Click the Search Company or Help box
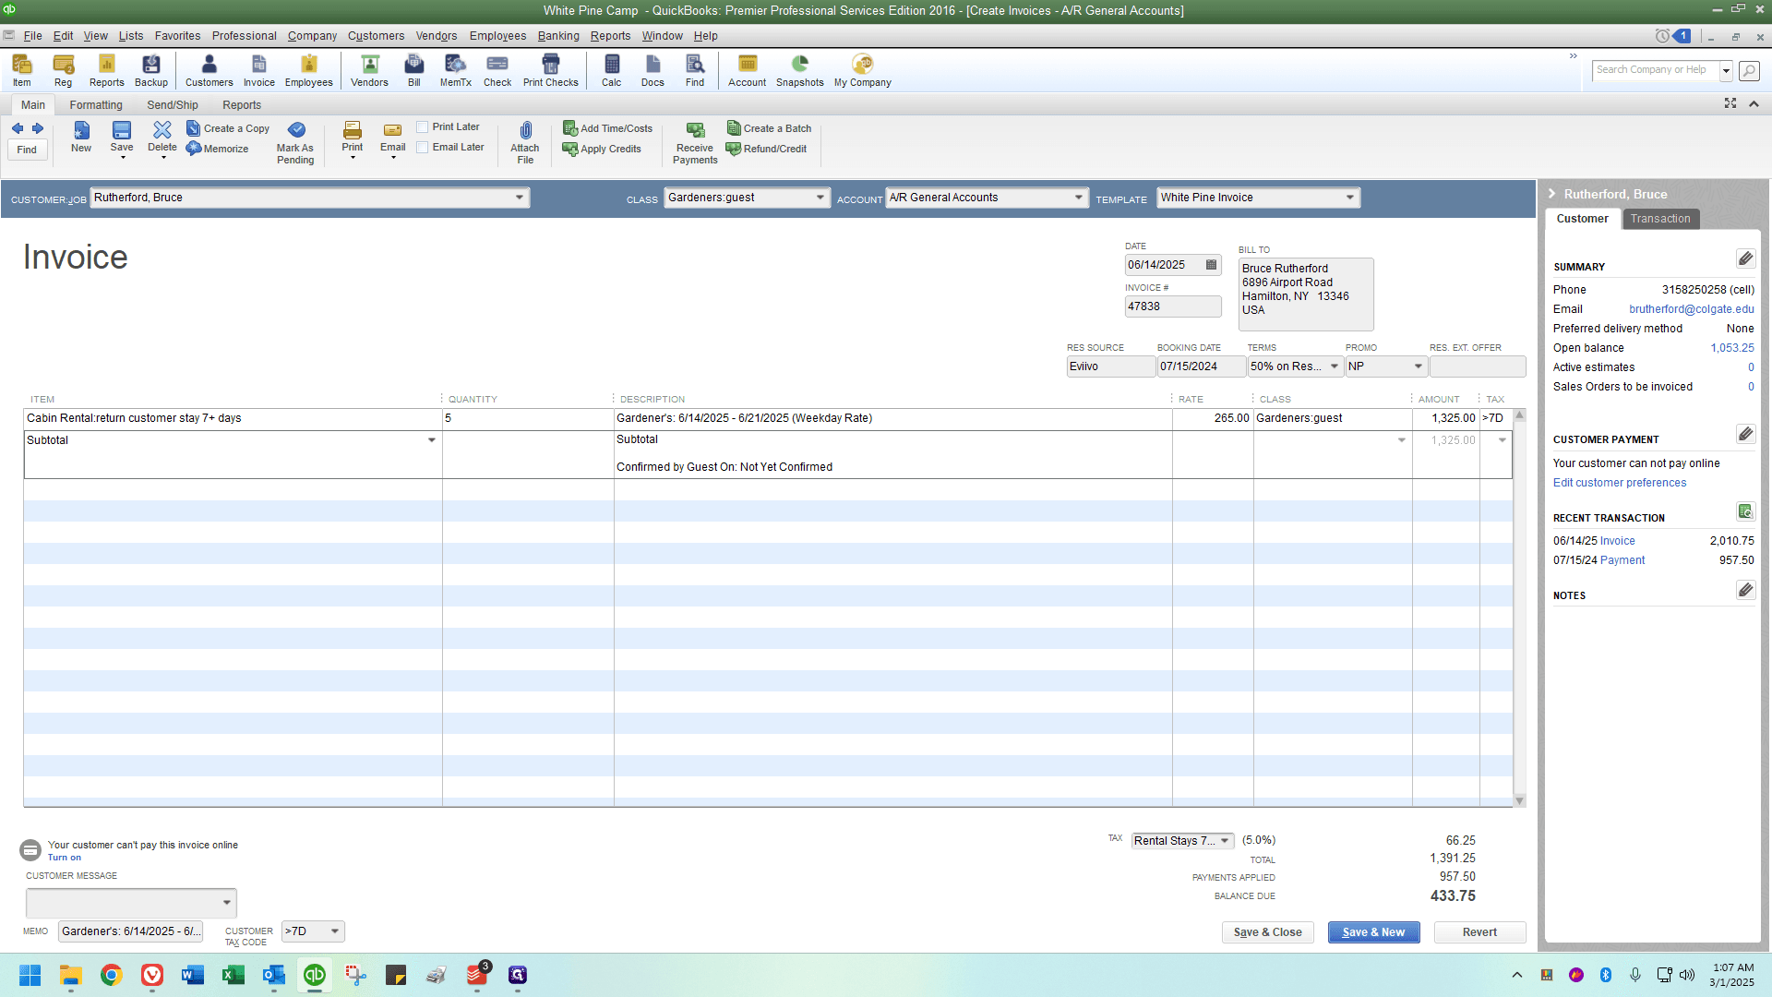This screenshot has width=1772, height=997. pos(1656,70)
